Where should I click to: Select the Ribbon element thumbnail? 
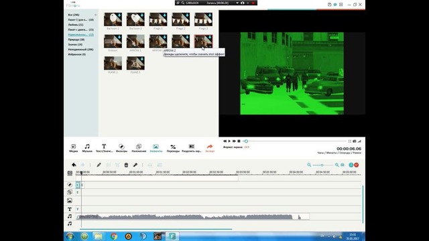[x=113, y=42]
